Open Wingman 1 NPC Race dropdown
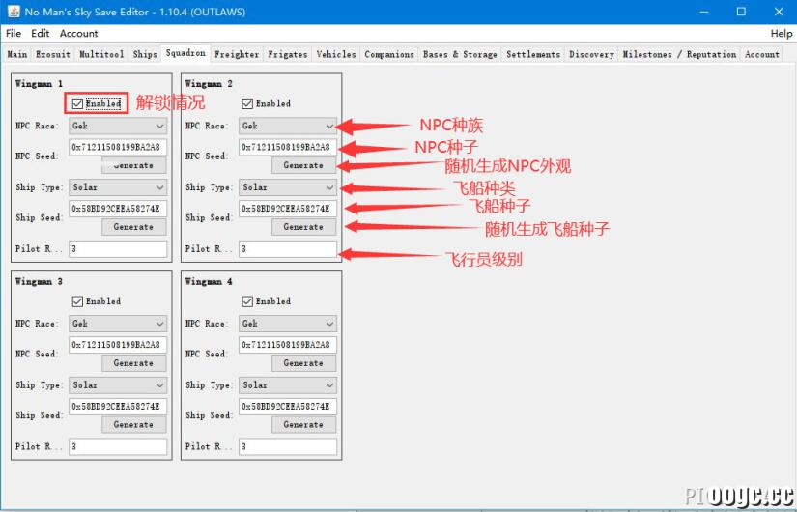Image resolution: width=797 pixels, height=512 pixels. click(118, 126)
